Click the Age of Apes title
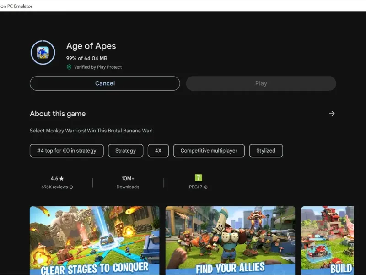 pyautogui.click(x=91, y=46)
